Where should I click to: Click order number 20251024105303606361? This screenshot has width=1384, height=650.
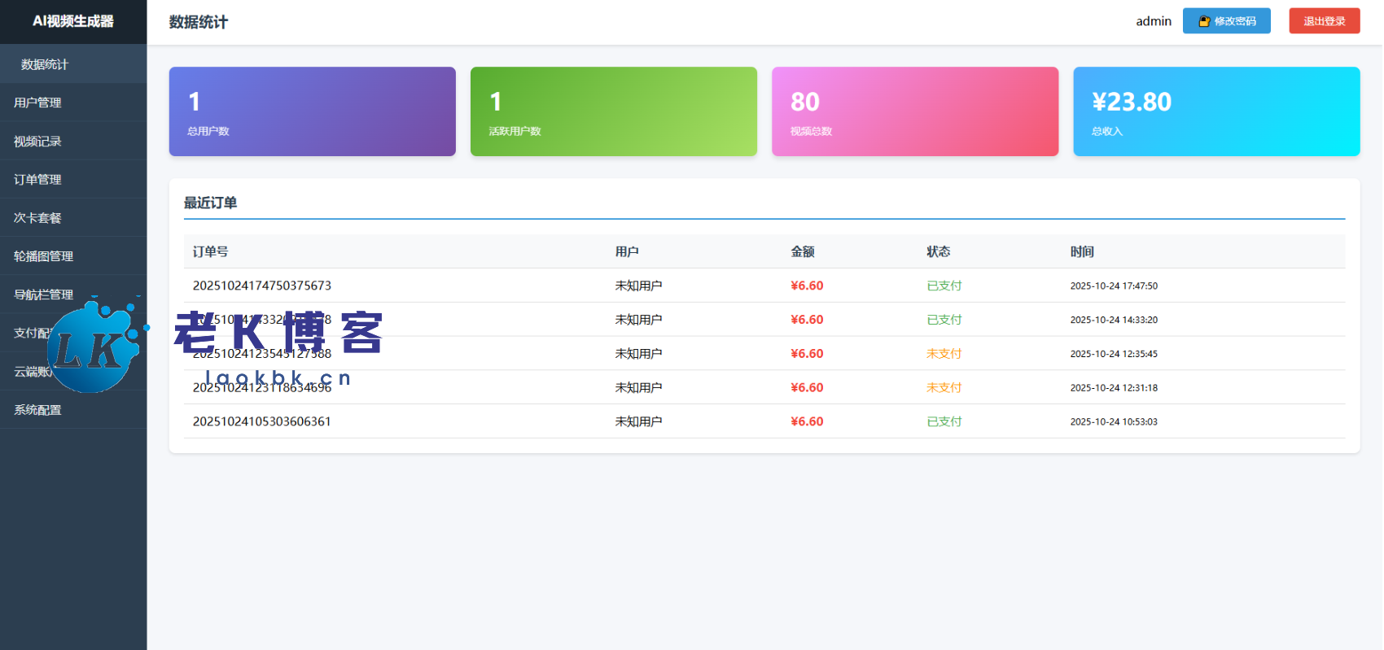coord(261,421)
